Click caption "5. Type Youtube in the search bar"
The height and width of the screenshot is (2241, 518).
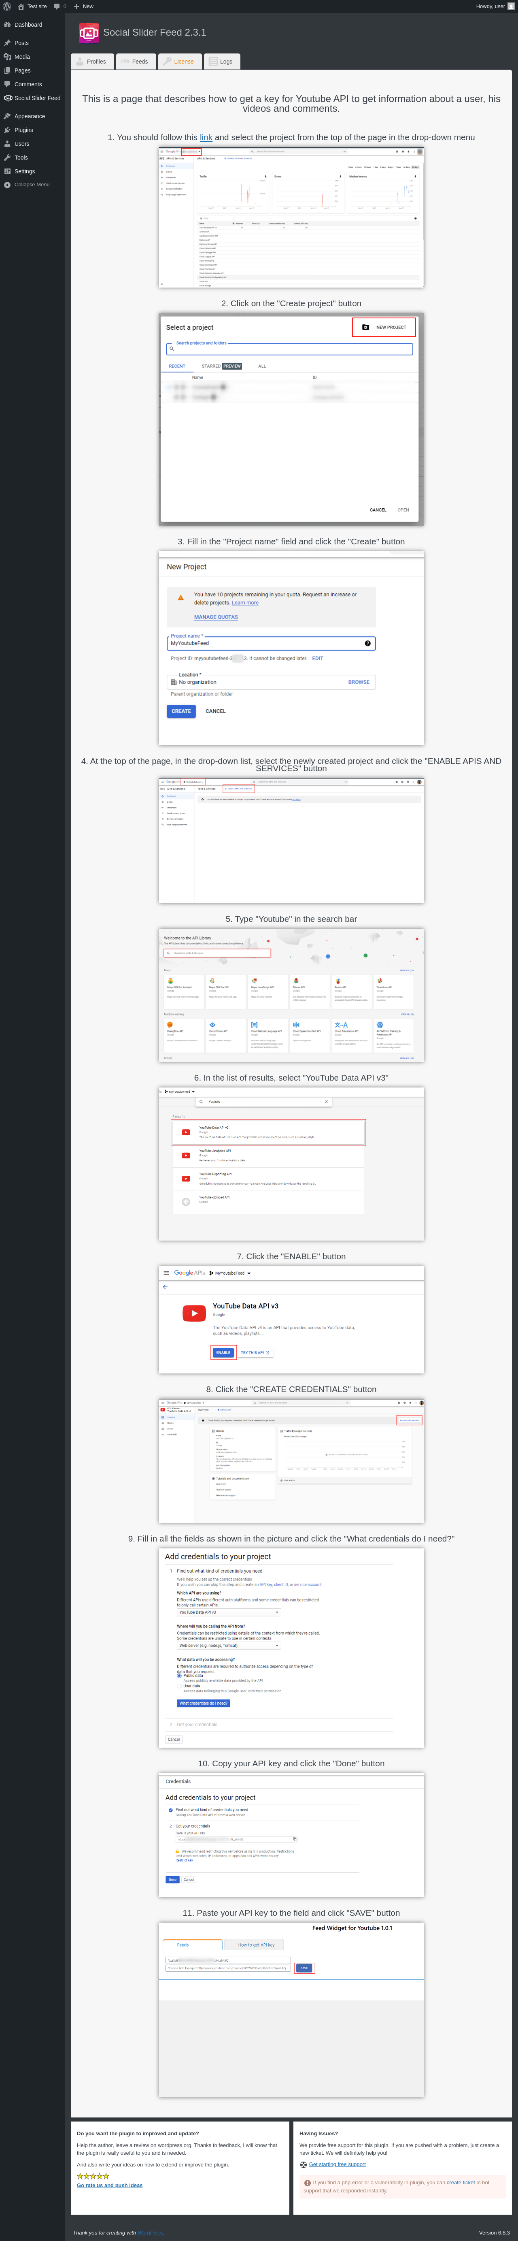click(291, 919)
